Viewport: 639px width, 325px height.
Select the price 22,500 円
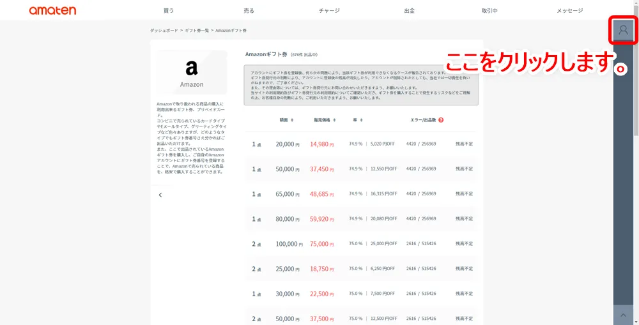coord(321,294)
